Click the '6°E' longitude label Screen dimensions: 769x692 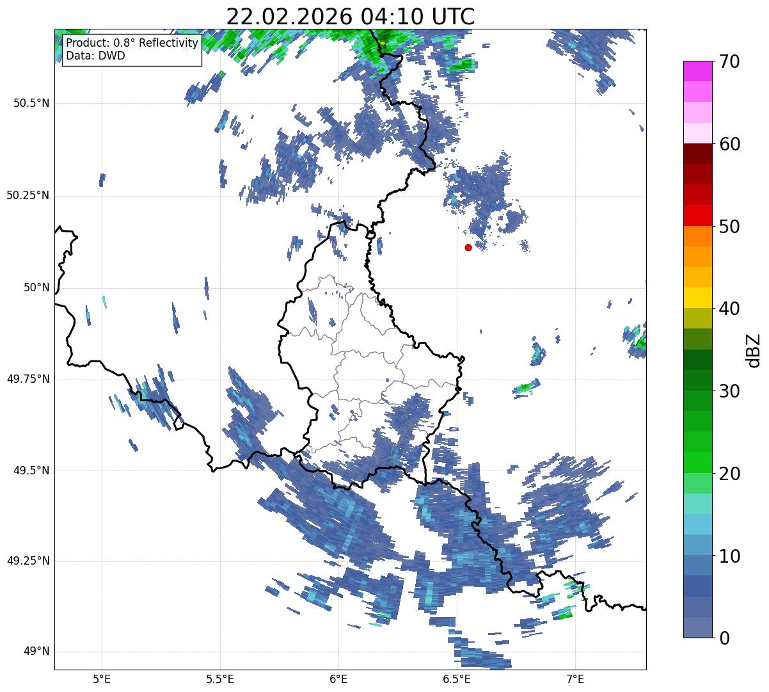point(338,679)
